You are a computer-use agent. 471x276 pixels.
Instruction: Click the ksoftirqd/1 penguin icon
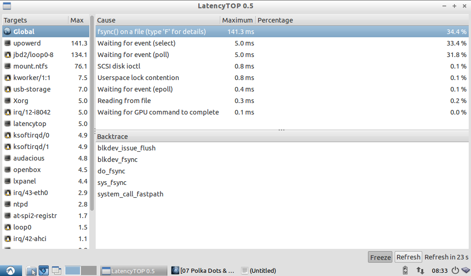[7, 147]
